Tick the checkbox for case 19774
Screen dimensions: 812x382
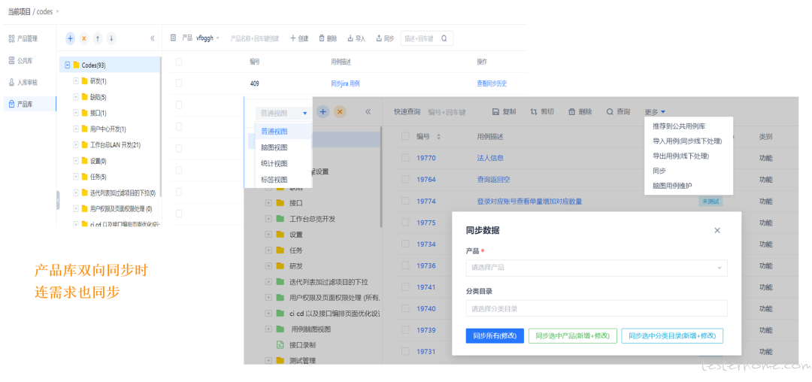pyautogui.click(x=405, y=201)
